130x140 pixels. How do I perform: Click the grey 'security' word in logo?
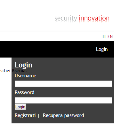click(x=66, y=19)
